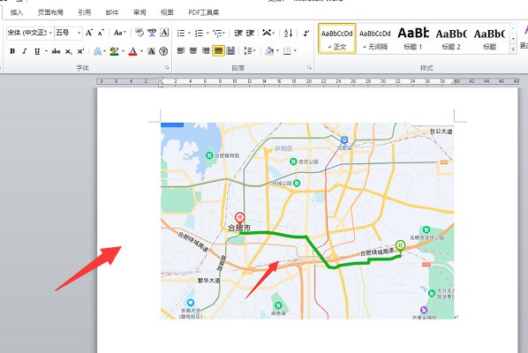Open the PDF工具集 tab
This screenshot has height=353, width=528.
[x=203, y=12]
